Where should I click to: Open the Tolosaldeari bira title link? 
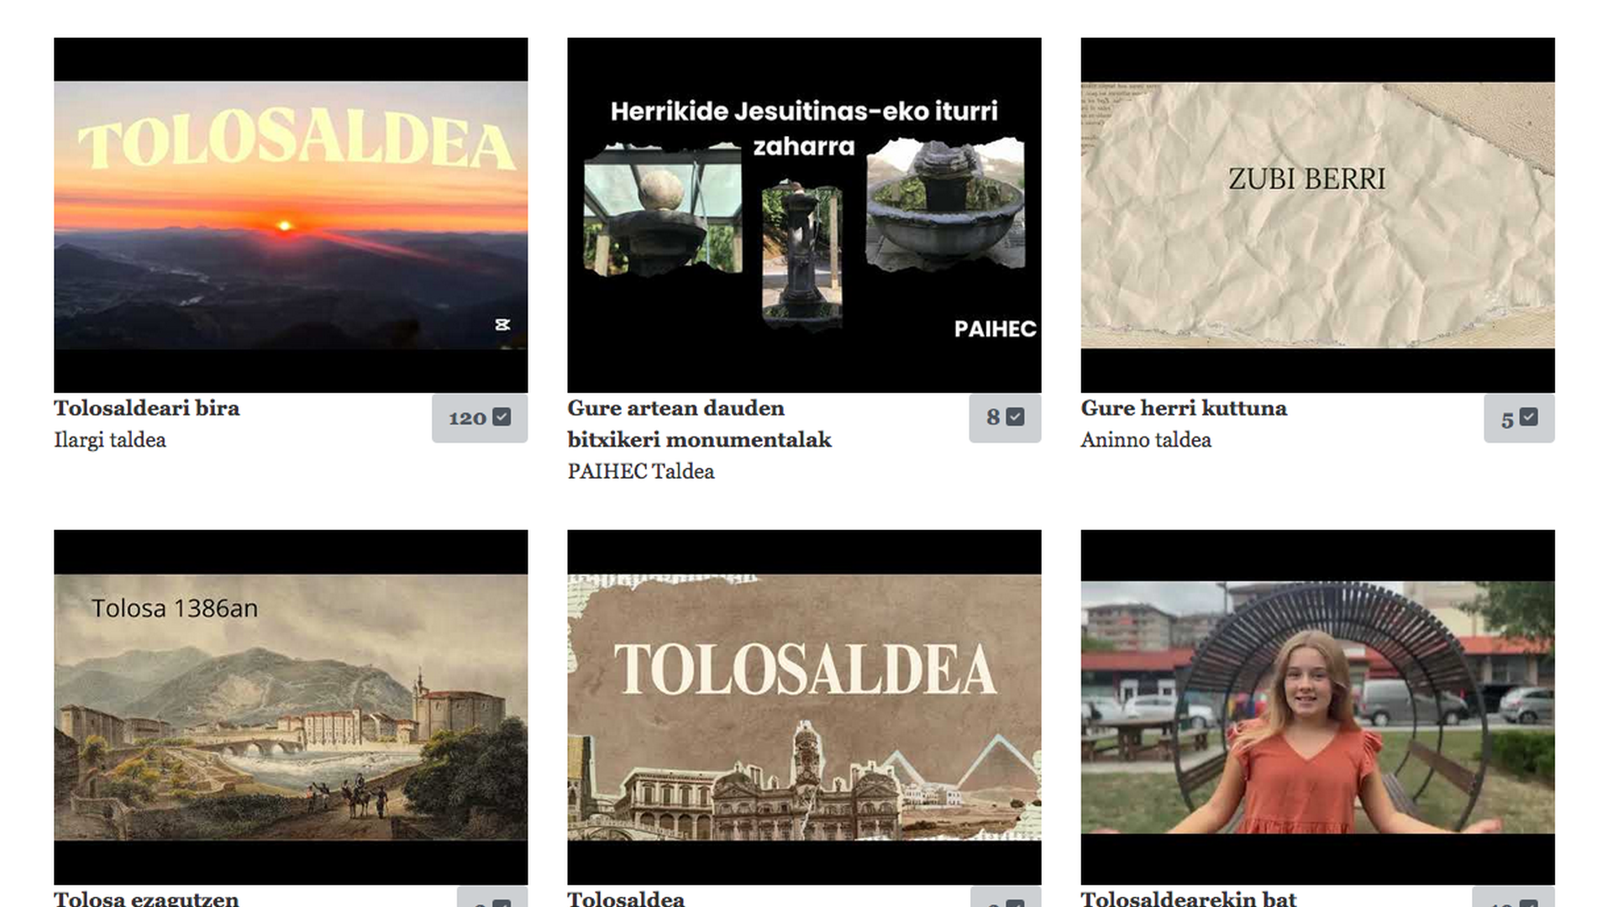click(147, 408)
